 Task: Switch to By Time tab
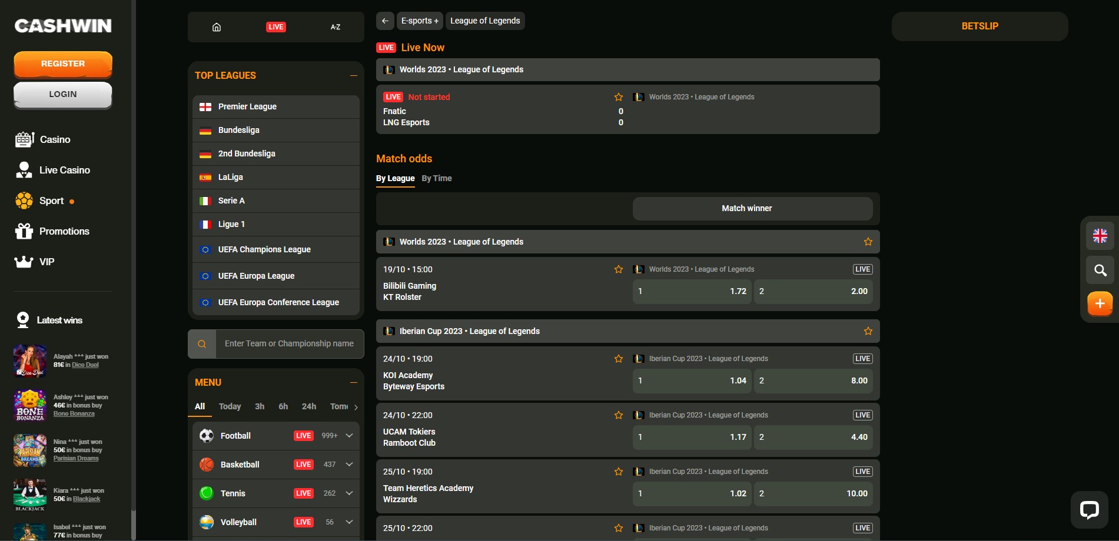pyautogui.click(x=437, y=178)
